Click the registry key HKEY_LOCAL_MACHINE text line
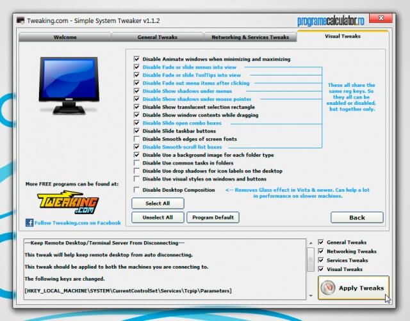The width and height of the screenshot is (410, 321). pos(128,291)
